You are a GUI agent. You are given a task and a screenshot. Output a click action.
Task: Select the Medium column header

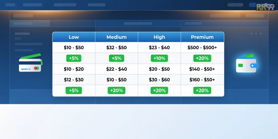[x=116, y=37]
